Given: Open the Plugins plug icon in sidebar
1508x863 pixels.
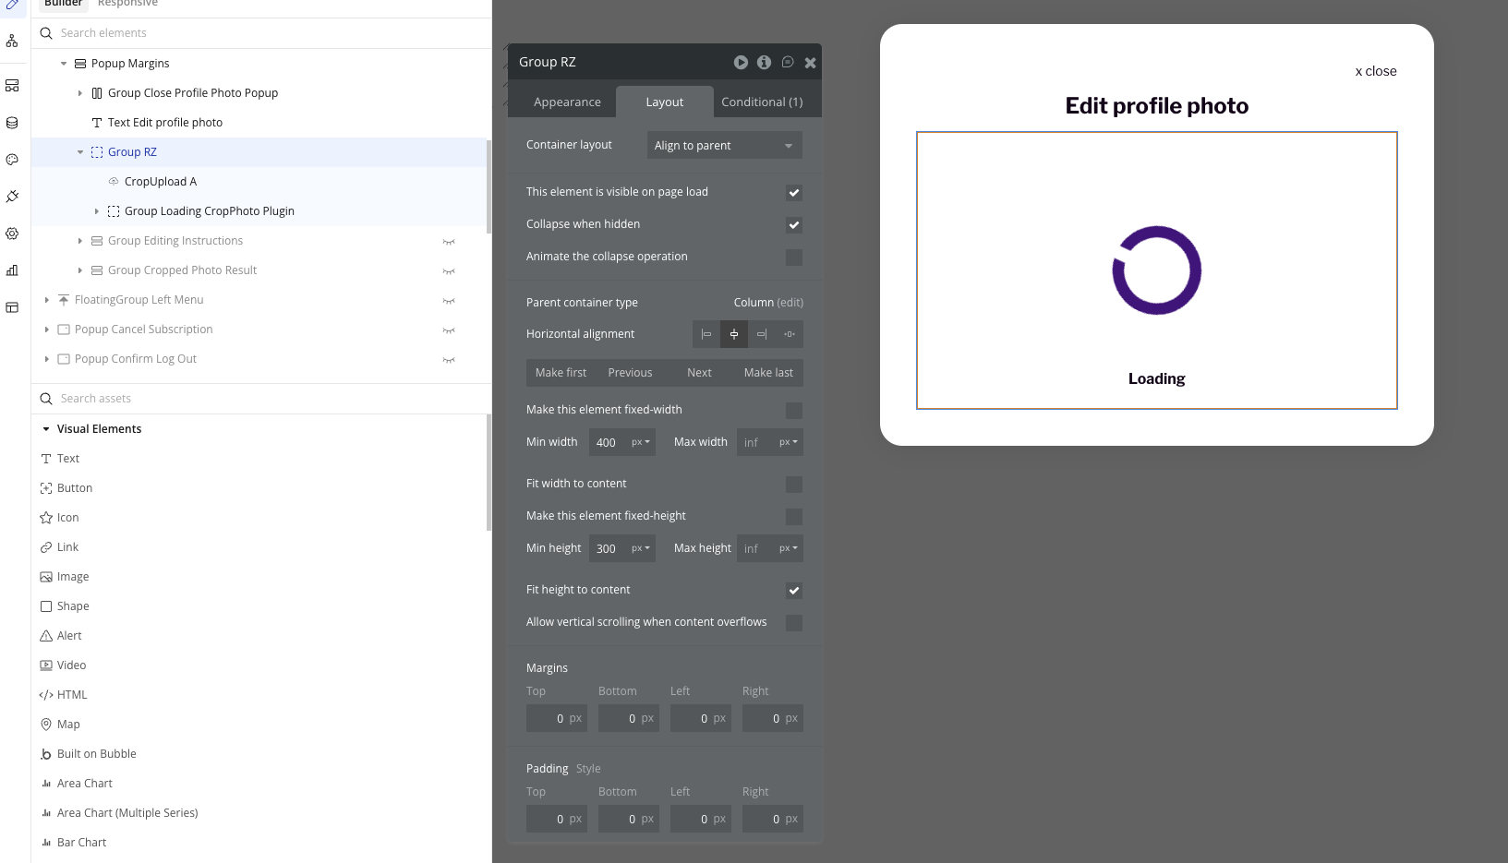Looking at the screenshot, I should 12,197.
